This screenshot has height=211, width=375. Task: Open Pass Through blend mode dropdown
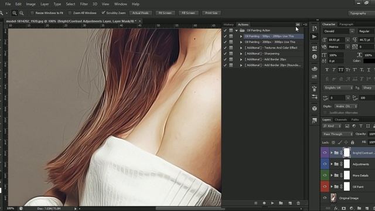337,134
